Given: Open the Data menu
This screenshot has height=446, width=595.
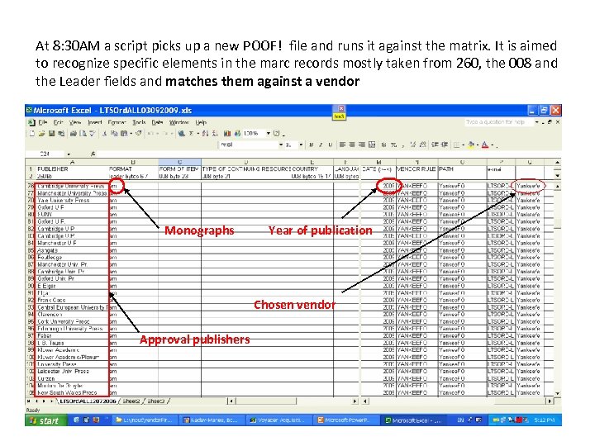Looking at the screenshot, I should click(157, 122).
